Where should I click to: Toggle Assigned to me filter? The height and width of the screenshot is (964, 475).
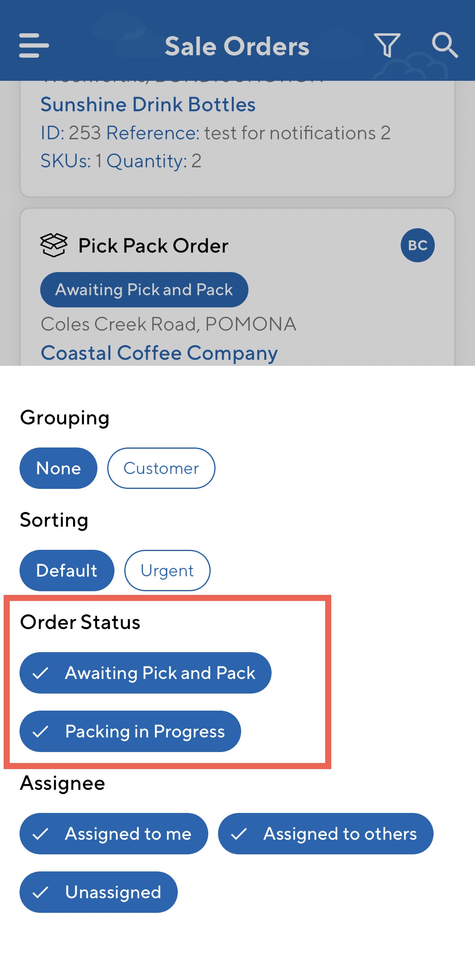[114, 834]
